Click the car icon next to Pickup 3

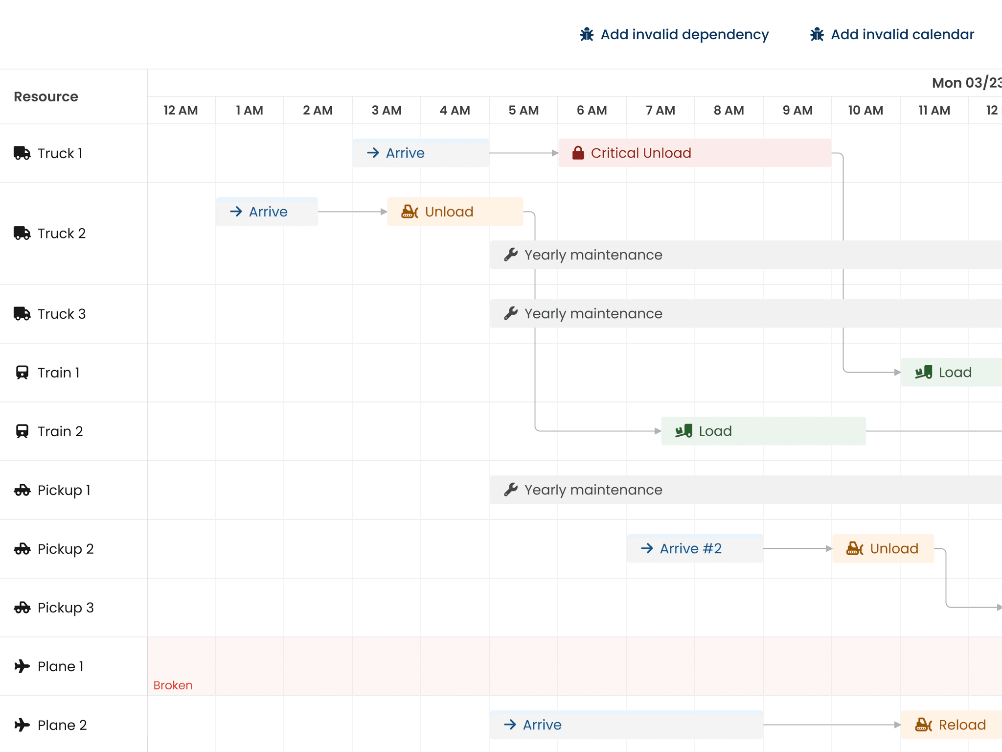(22, 608)
